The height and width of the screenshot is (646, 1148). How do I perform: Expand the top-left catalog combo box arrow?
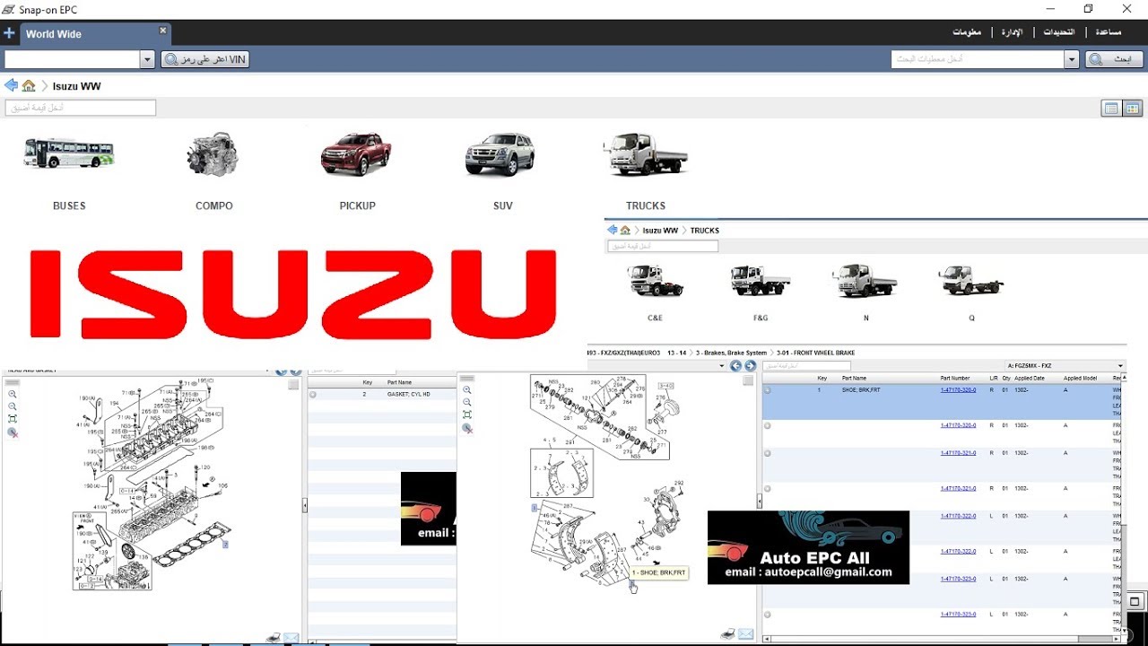(147, 59)
